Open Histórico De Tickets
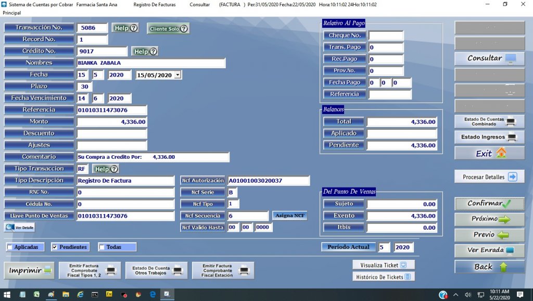The width and height of the screenshot is (533, 301). click(x=383, y=277)
